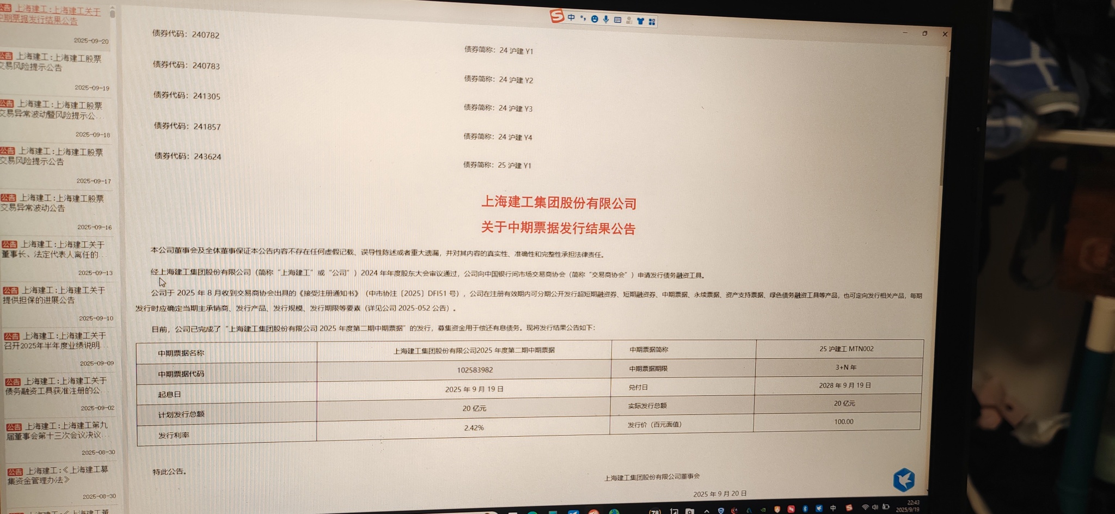
Task: Toggle the 中 input language indicator in the taskbar
Action: coord(833,508)
